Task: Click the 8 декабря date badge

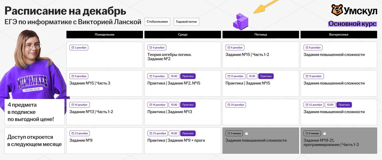Action: [313, 48]
